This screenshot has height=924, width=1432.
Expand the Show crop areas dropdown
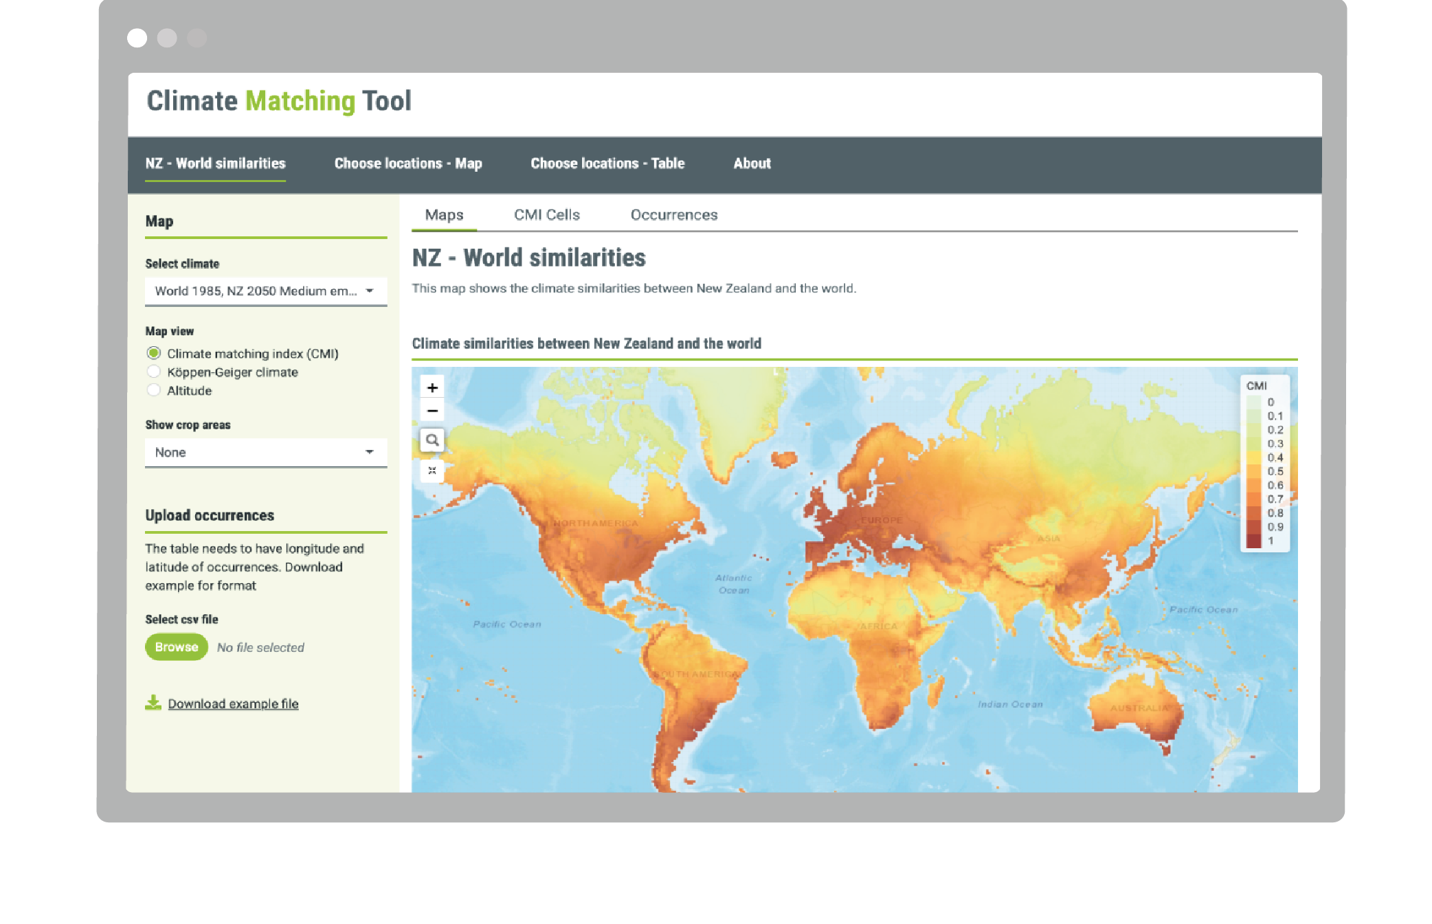click(x=265, y=452)
